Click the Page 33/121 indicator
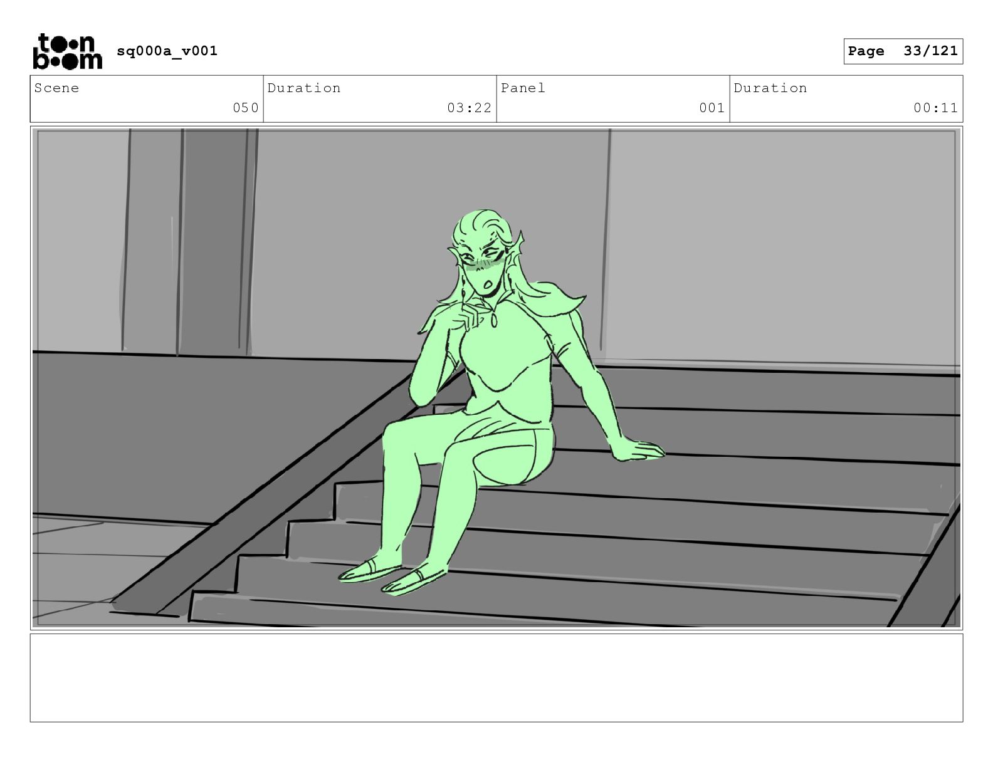This screenshot has height=767, width=993. [x=903, y=51]
